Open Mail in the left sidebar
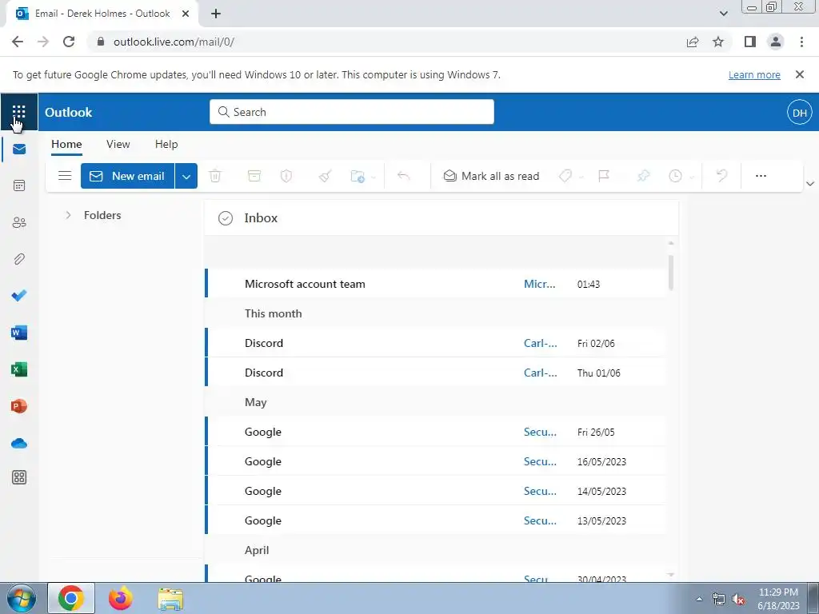This screenshot has height=614, width=819. [x=19, y=150]
